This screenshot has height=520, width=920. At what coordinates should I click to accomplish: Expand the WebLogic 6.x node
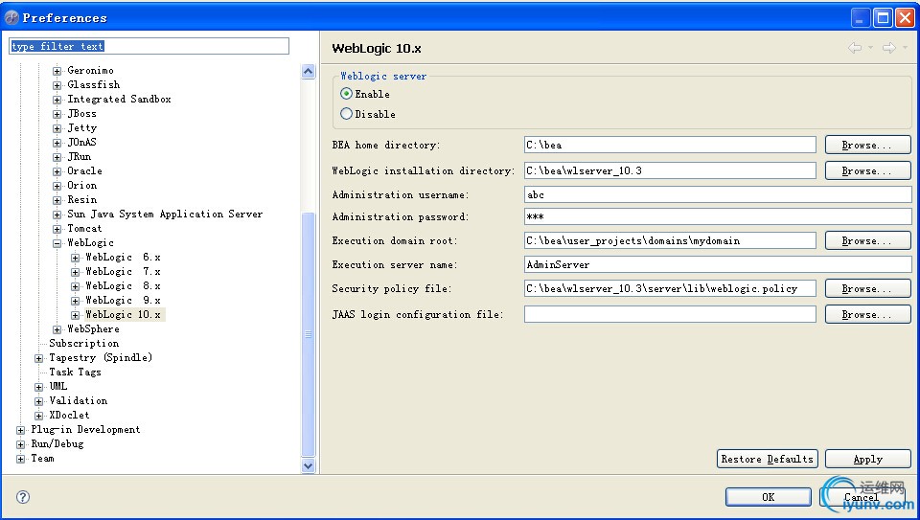pyautogui.click(x=75, y=258)
